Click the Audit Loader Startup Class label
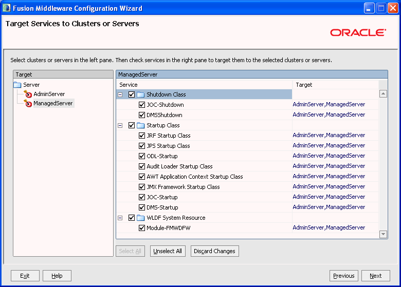Image resolution: width=401 pixels, height=287 pixels. point(179,166)
